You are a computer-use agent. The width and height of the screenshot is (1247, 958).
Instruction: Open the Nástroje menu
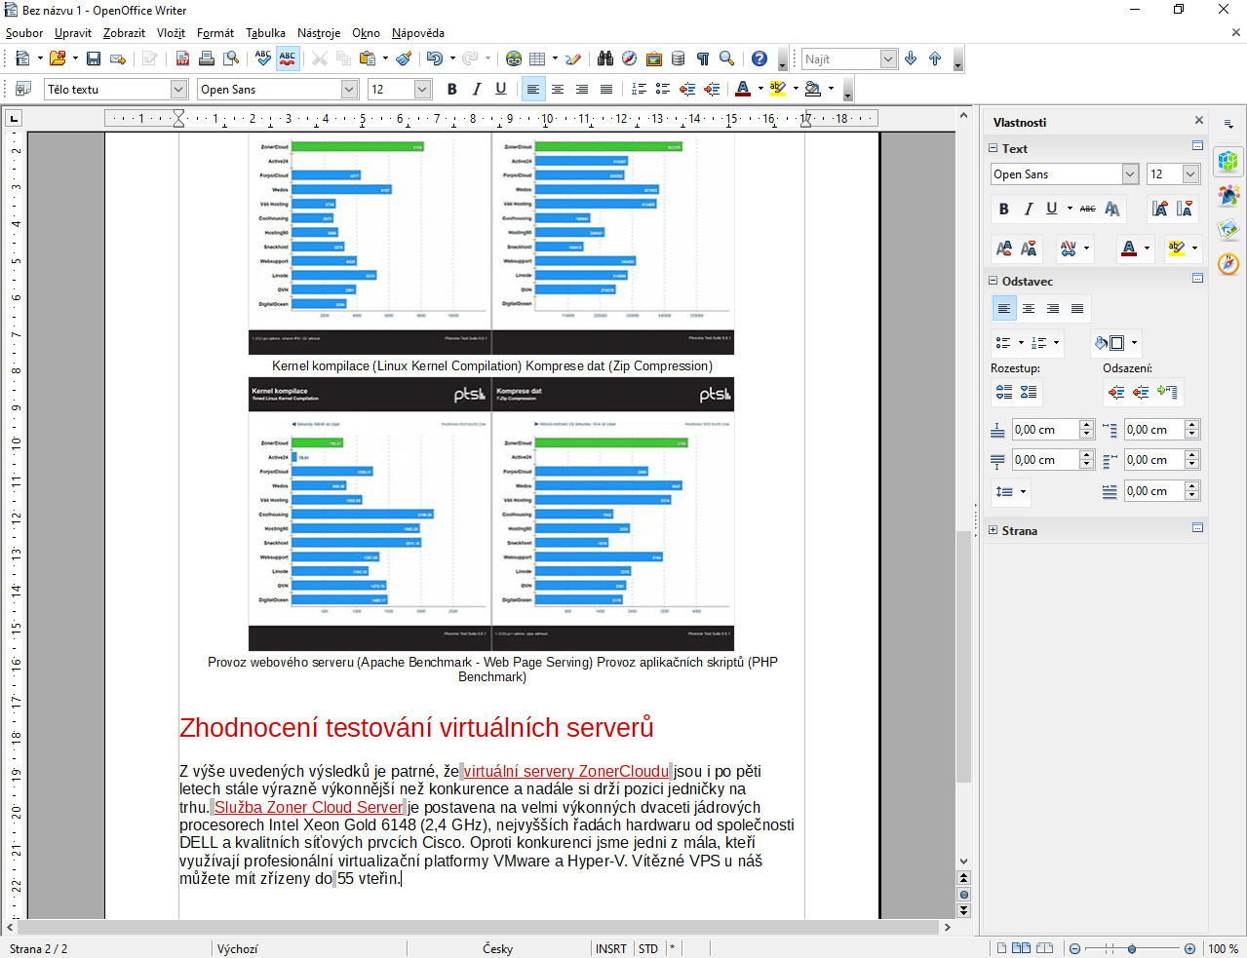(319, 33)
